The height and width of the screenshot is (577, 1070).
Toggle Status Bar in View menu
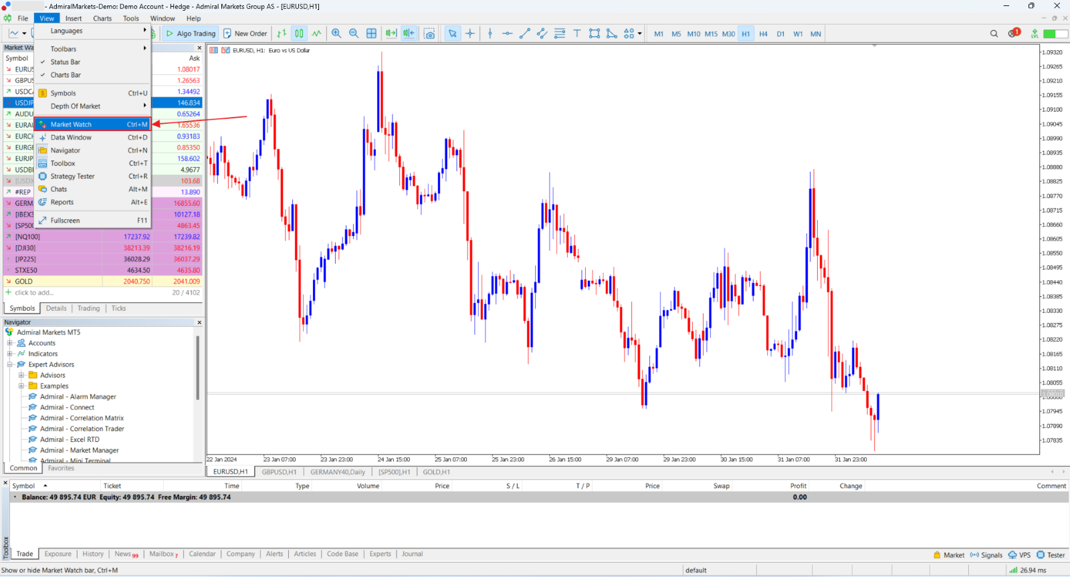93,62
